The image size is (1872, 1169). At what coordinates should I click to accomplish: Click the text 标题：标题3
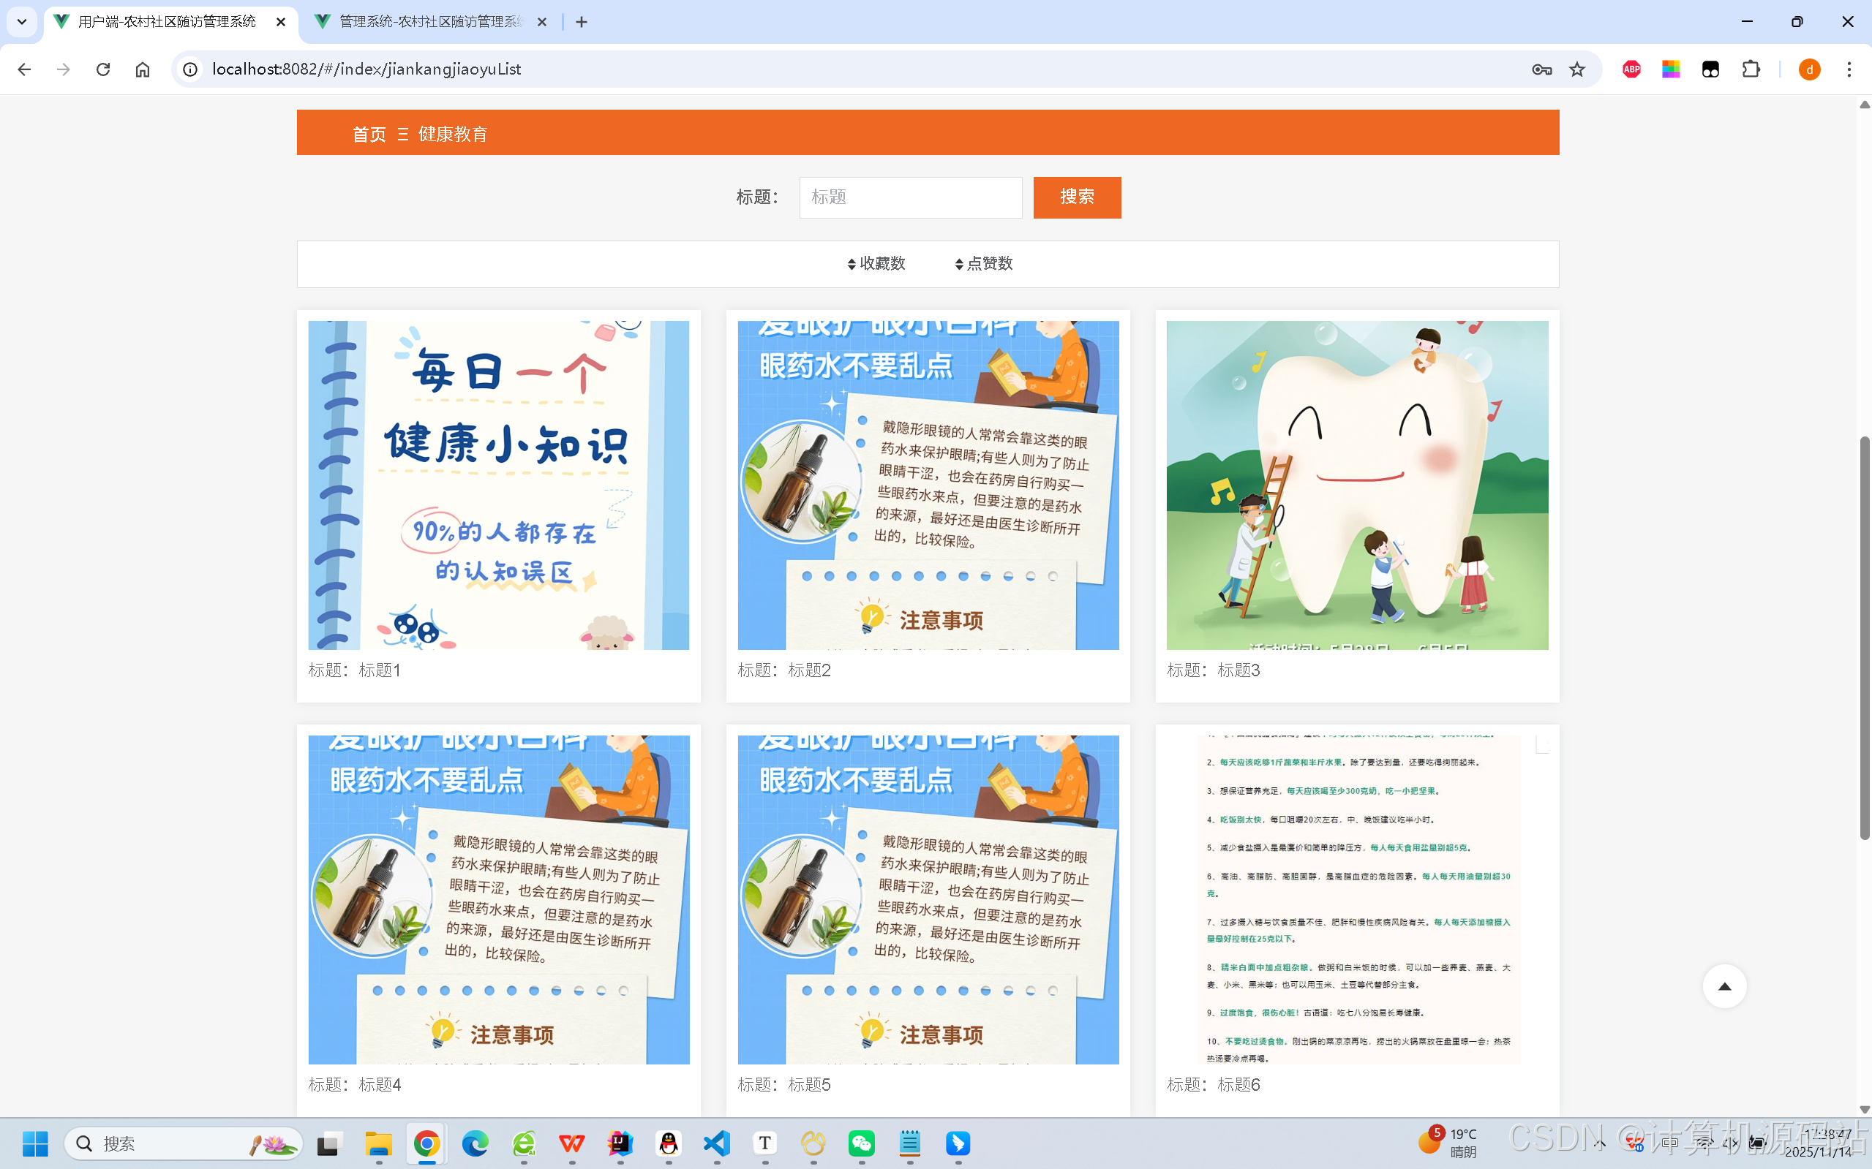pos(1214,670)
